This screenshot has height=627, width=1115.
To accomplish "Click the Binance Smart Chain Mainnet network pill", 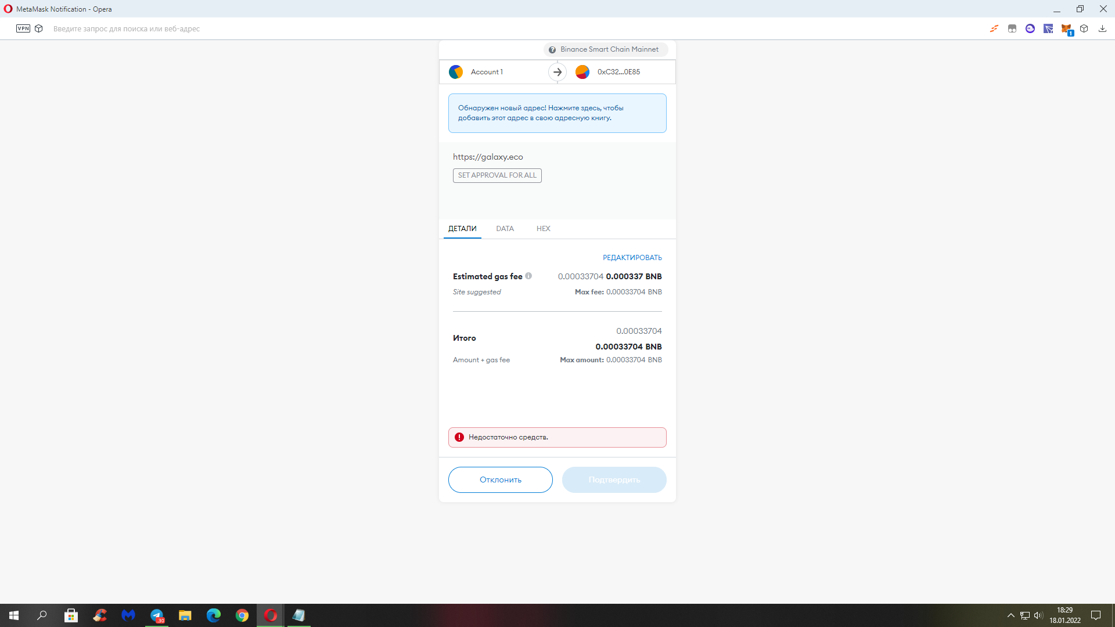I will (x=606, y=49).
